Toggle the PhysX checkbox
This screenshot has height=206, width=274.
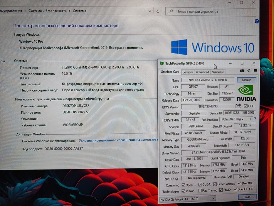click(221, 190)
